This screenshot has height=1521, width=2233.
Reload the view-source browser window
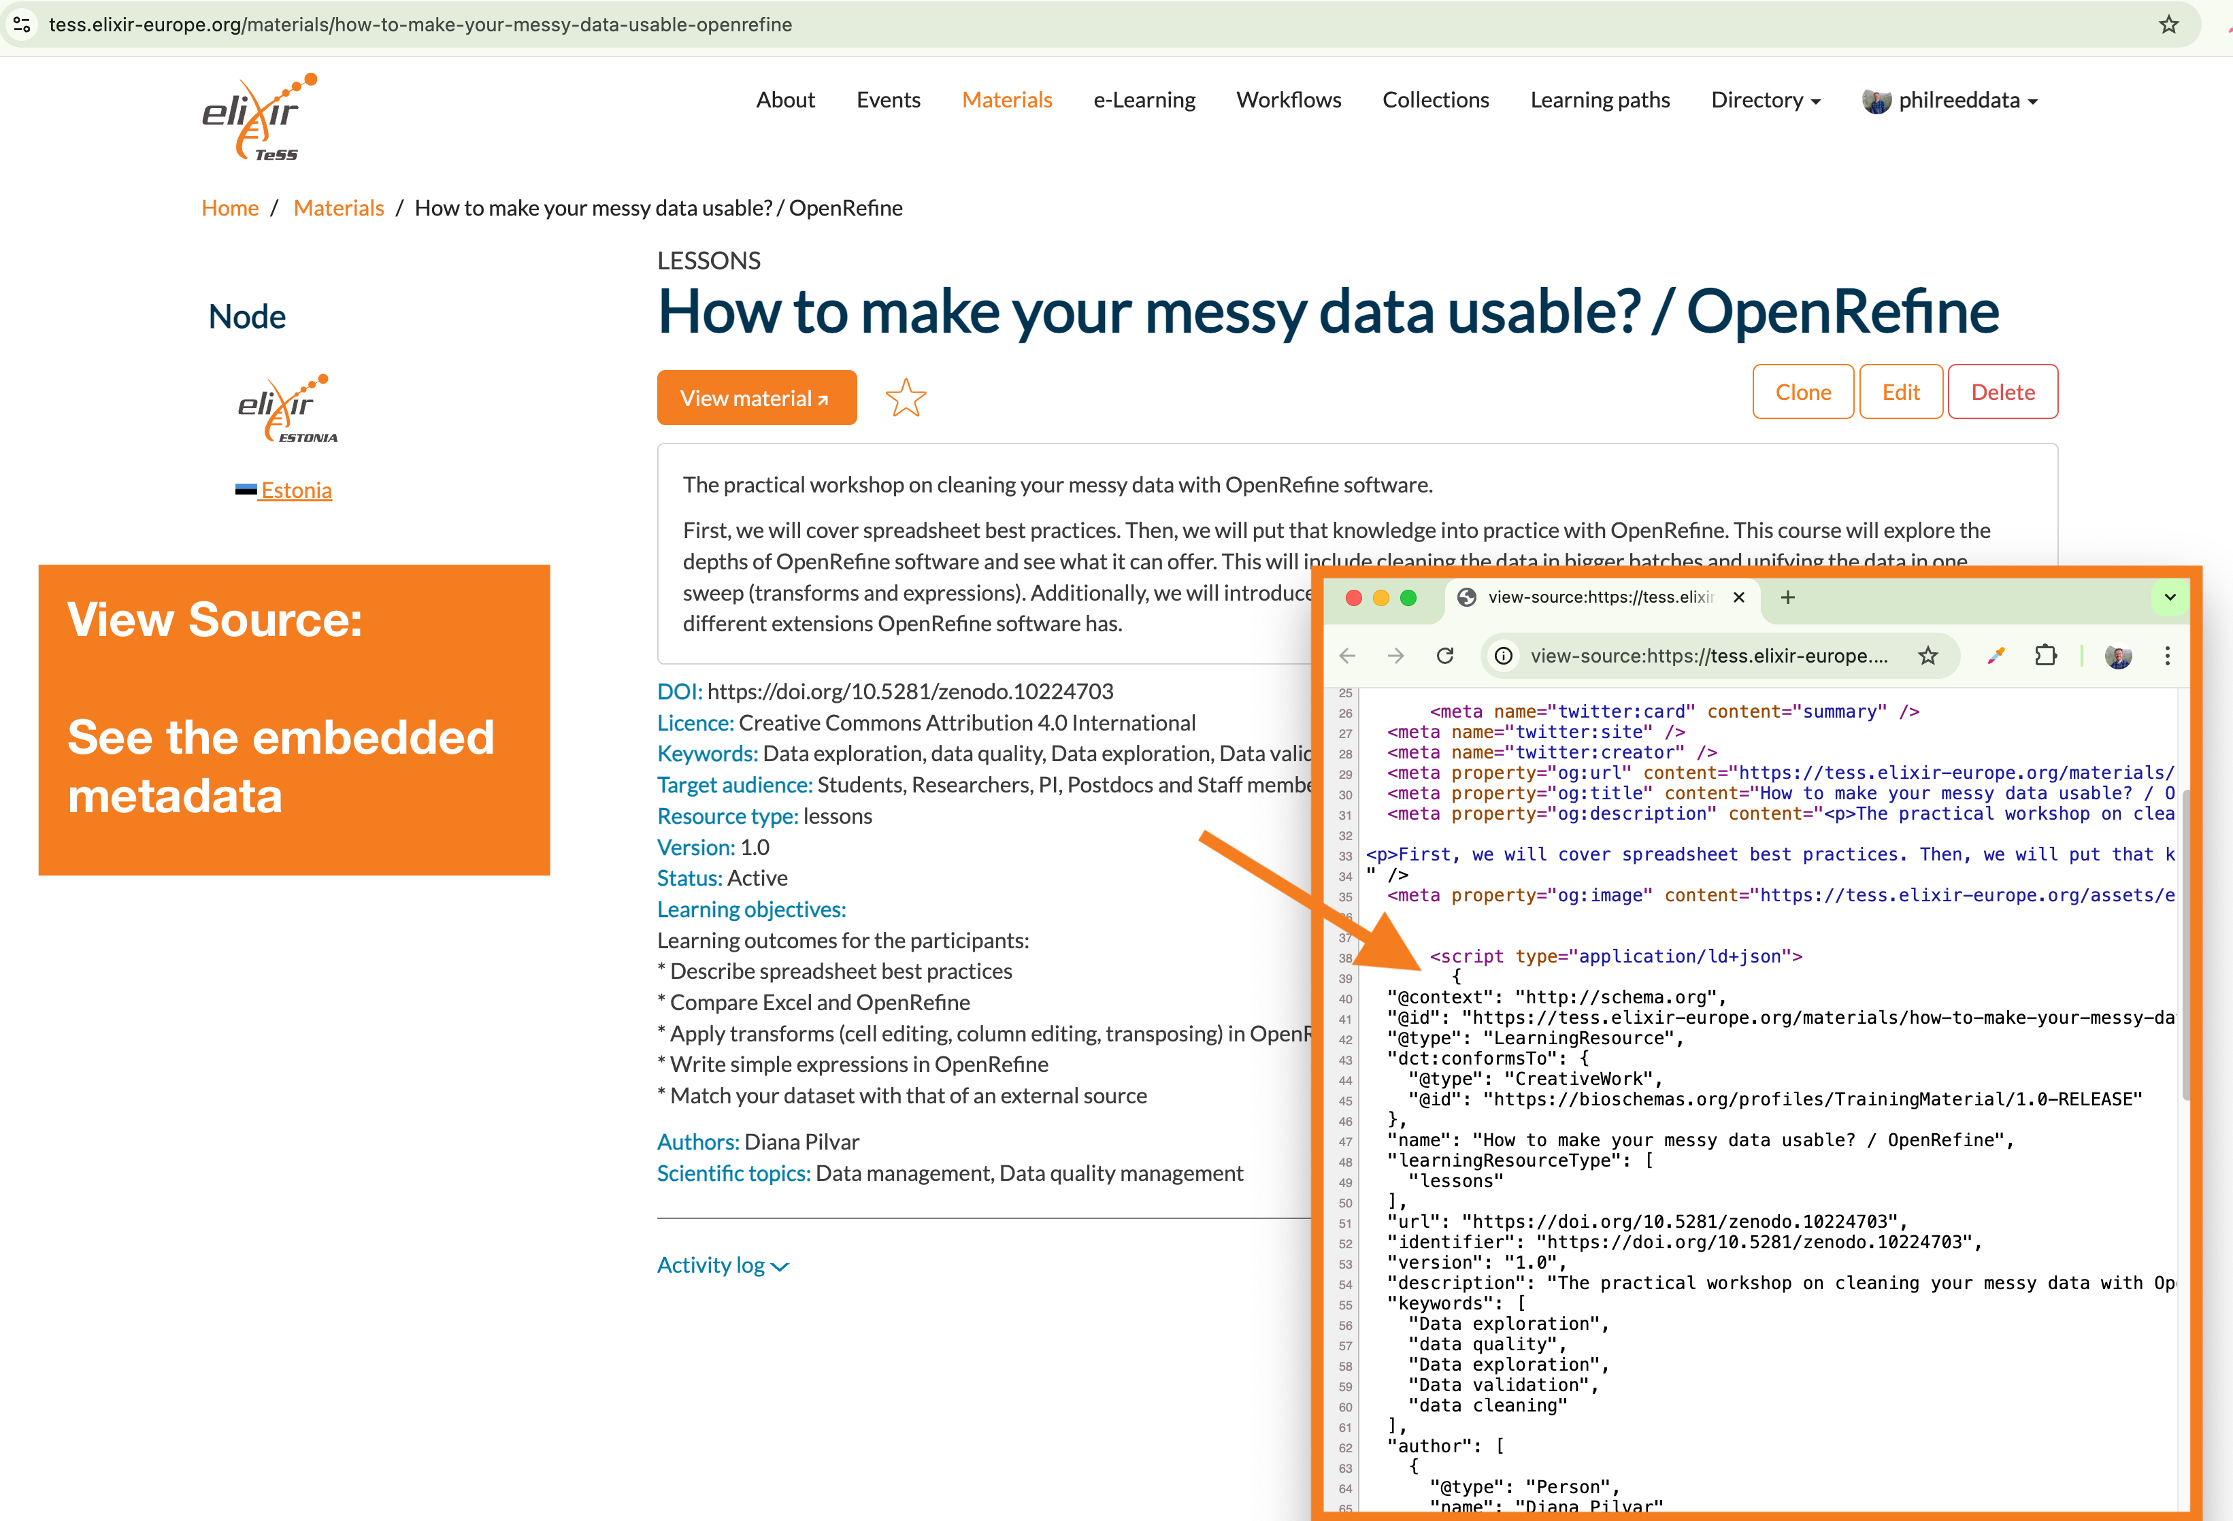pos(1444,655)
